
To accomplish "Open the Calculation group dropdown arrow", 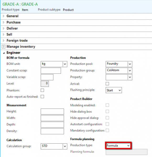I will [x=65, y=146].
